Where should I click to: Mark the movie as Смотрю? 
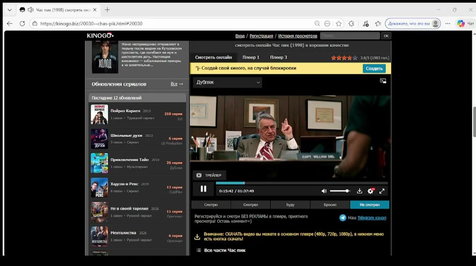tap(211, 205)
